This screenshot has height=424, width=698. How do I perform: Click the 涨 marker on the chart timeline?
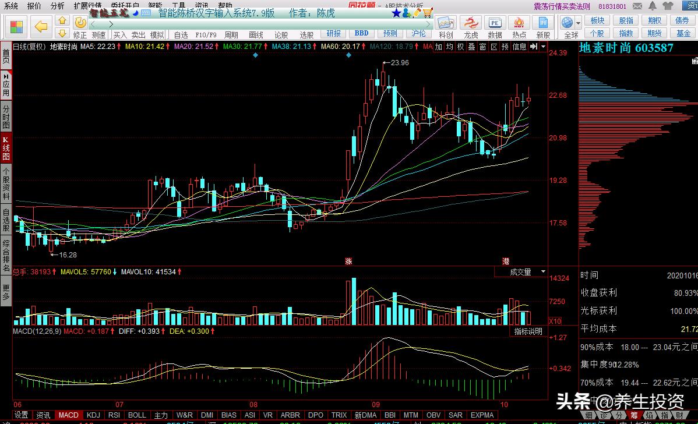click(x=348, y=261)
